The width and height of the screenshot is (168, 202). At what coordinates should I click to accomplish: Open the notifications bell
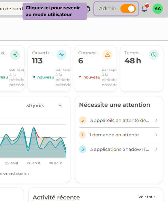(x=144, y=9)
